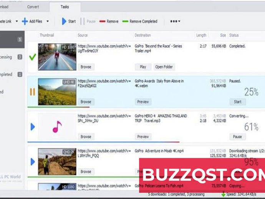
Task: Click Play for Beyond the Race video
Action: tap(143, 67)
